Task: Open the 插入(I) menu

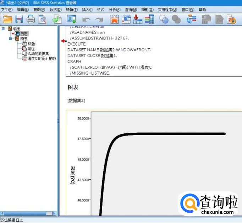Action: coord(87,10)
